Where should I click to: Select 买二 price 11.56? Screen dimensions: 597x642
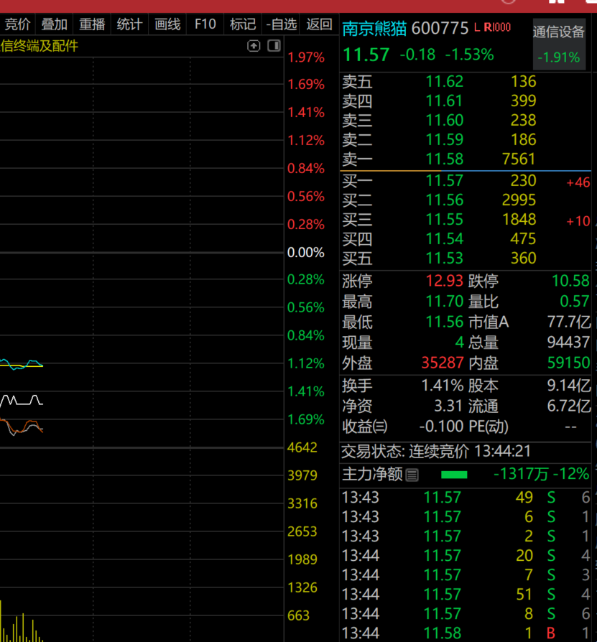pos(444,200)
